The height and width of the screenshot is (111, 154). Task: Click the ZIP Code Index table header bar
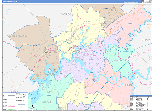(x=141, y=96)
